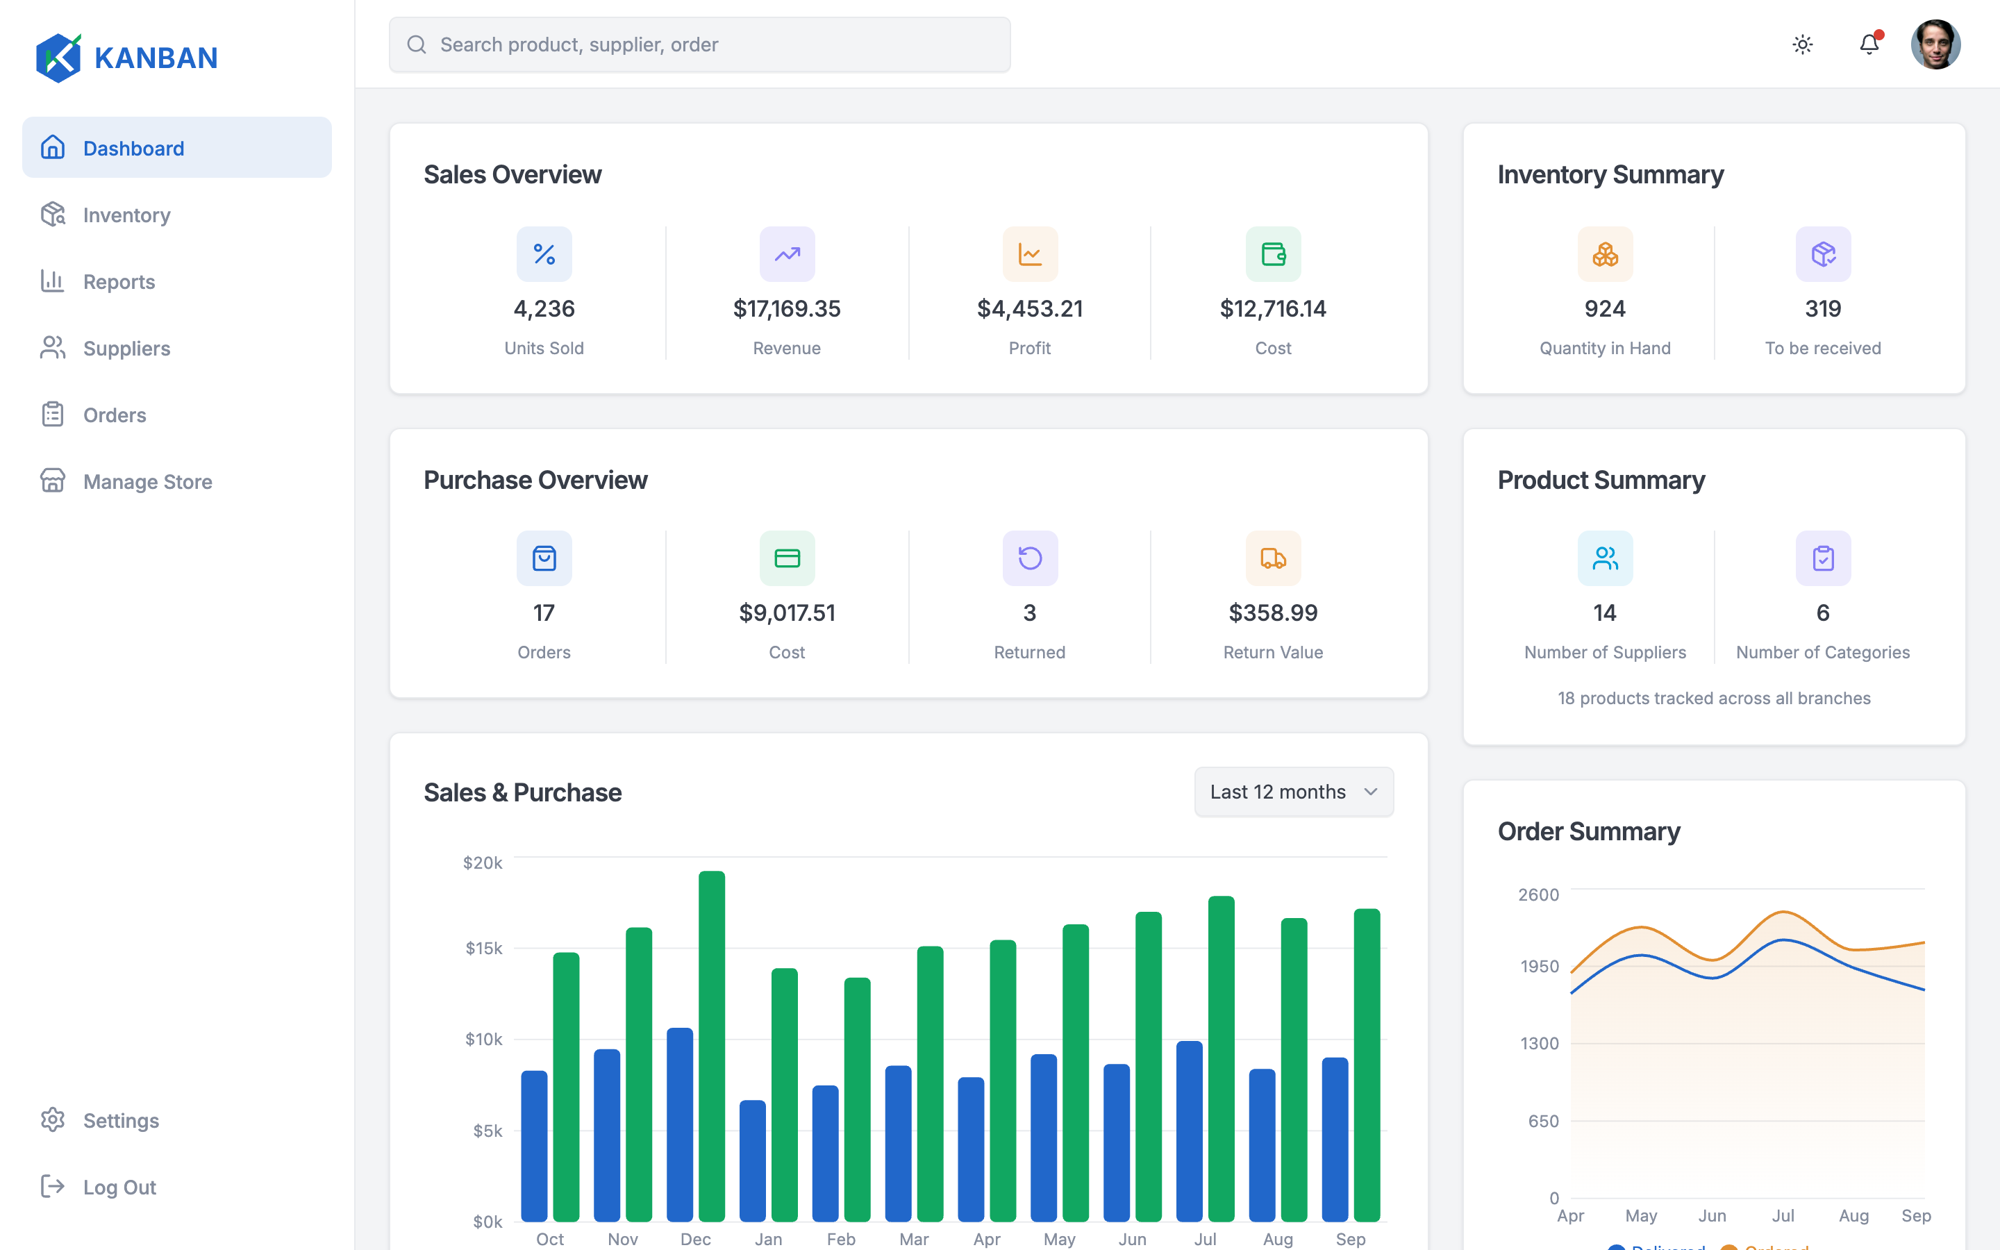Click the blue July bar in chart
Viewport: 2000px width, 1250px height.
click(1190, 1131)
